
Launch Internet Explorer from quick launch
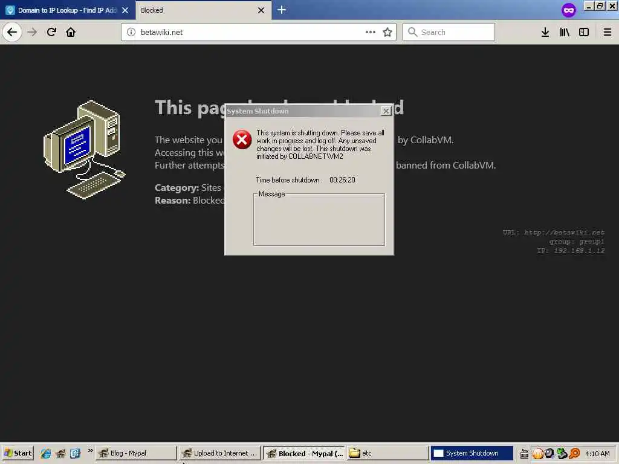[46, 453]
